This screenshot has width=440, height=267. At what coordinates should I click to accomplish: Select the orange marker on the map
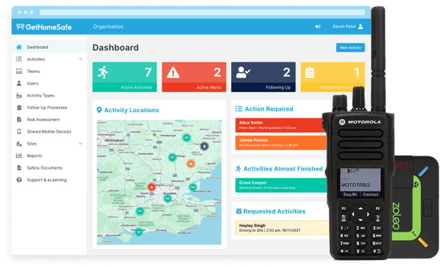(191, 164)
